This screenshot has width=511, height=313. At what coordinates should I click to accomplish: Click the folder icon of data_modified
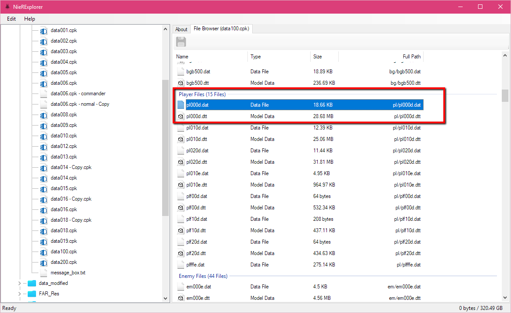click(32, 283)
